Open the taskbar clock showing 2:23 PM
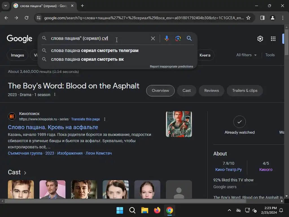Image resolution: width=289 pixels, height=217 pixels. tap(269, 210)
